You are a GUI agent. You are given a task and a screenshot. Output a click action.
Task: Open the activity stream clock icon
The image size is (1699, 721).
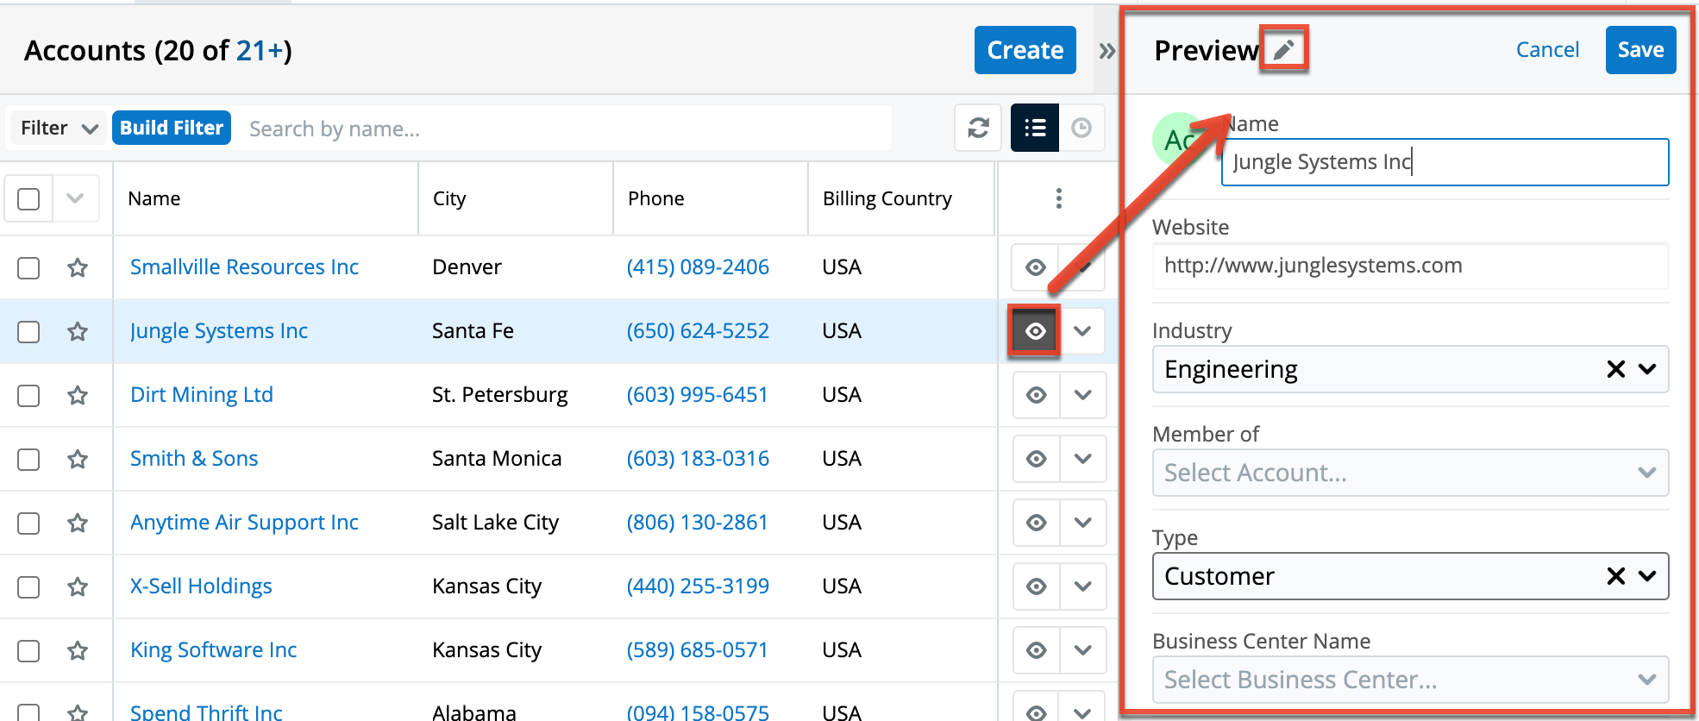click(x=1081, y=129)
